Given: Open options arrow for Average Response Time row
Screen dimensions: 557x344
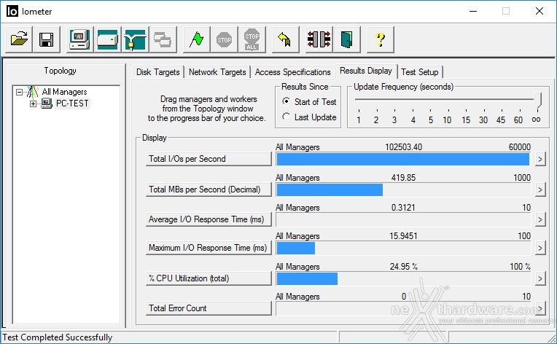Looking at the screenshot, I should click(540, 220).
